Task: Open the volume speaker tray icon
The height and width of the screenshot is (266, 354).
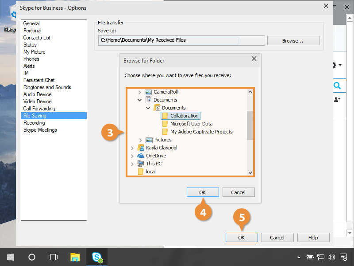Action: click(x=331, y=257)
